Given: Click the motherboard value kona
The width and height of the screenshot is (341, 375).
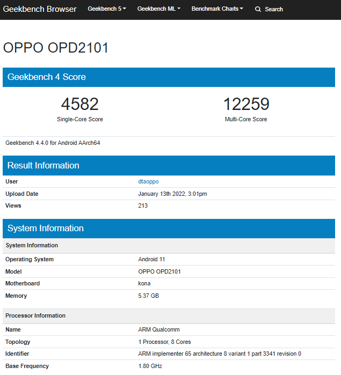Looking at the screenshot, I should pyautogui.click(x=144, y=283).
